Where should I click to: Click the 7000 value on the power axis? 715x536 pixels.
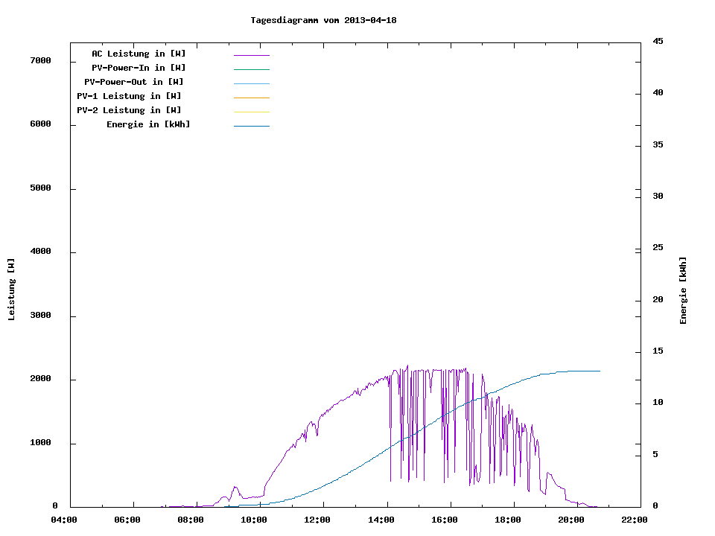click(40, 60)
